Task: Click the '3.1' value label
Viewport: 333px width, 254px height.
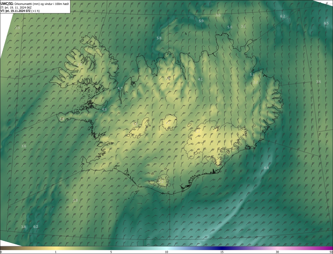Action: pyautogui.click(x=243, y=26)
